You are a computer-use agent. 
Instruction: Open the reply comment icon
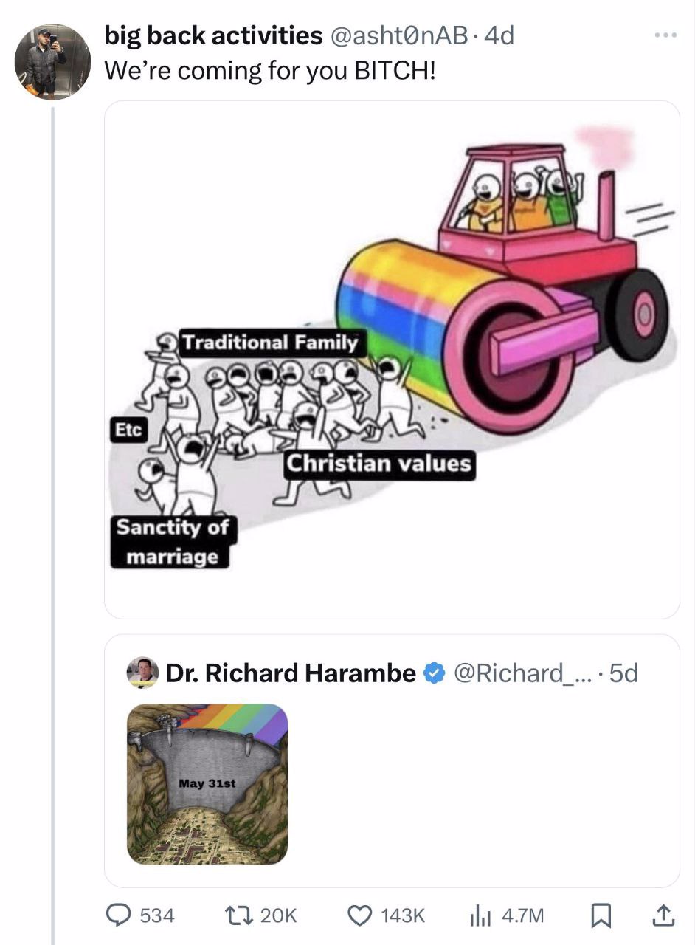coord(120,915)
